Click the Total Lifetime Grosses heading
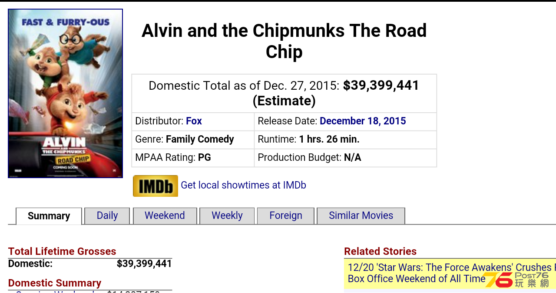The image size is (556, 293). click(x=62, y=251)
